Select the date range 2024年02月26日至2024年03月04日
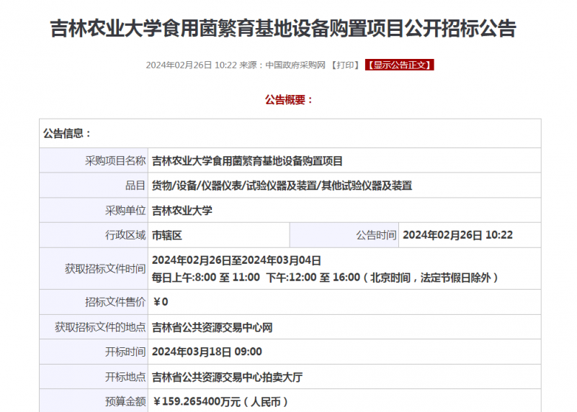The height and width of the screenshot is (412, 577). pos(236,260)
